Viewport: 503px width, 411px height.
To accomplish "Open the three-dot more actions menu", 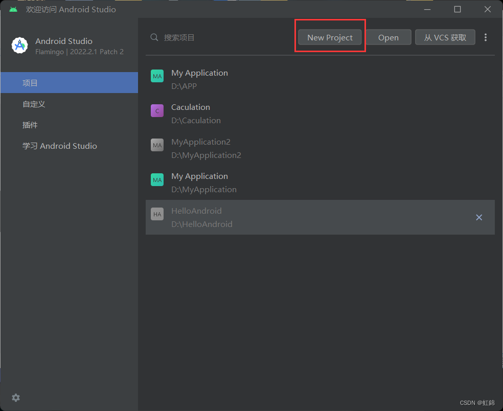I will (x=486, y=37).
